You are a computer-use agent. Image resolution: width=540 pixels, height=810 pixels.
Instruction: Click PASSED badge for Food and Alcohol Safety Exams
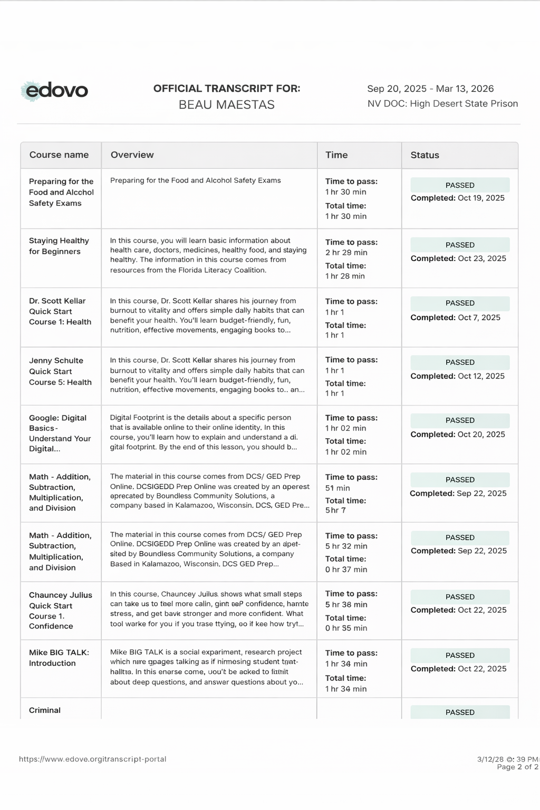click(460, 186)
